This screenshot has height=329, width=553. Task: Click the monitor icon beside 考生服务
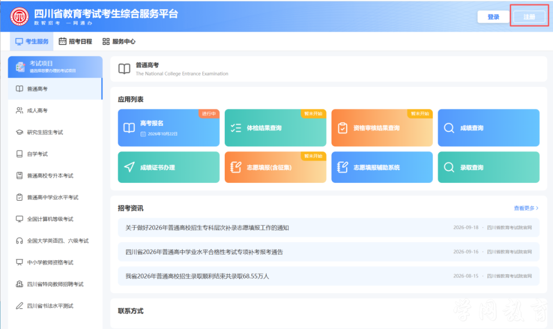point(19,41)
